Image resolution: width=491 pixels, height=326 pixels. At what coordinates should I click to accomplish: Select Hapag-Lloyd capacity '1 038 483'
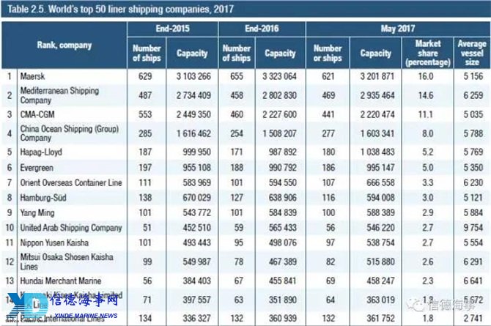[x=377, y=152]
